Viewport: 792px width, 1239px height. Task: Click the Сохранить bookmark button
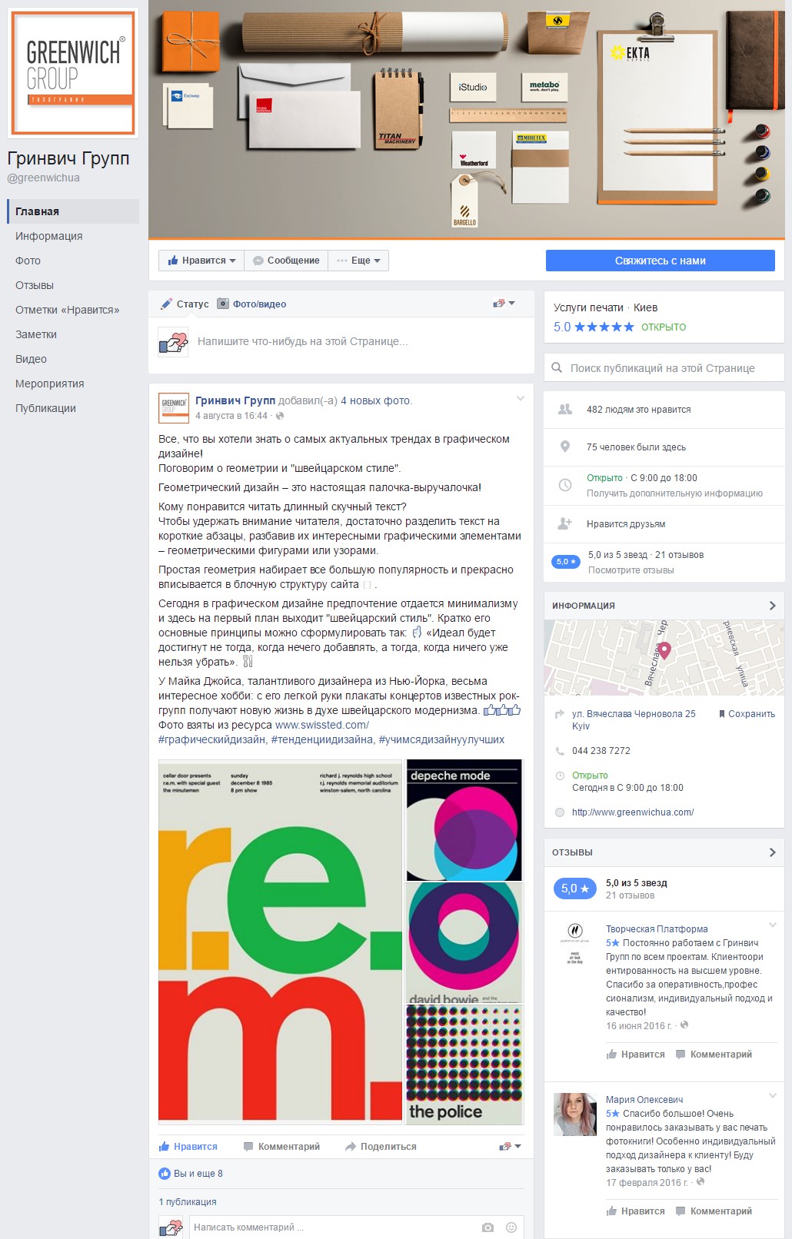[x=747, y=714]
